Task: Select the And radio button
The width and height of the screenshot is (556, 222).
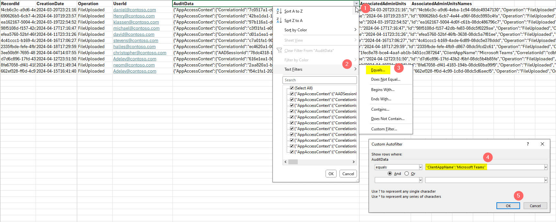Action: pos(390,174)
